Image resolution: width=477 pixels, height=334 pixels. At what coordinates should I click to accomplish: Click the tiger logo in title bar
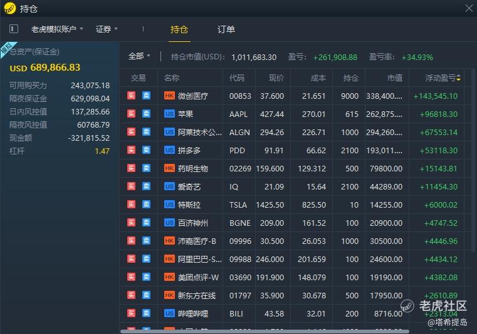10,8
